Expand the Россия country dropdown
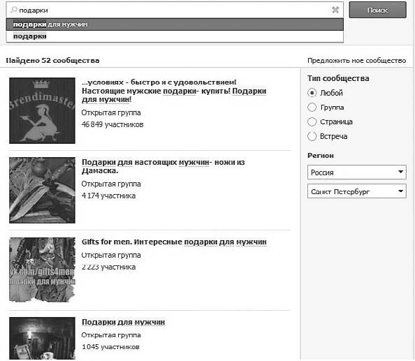Viewport: 415px width, 361px height. [356, 172]
